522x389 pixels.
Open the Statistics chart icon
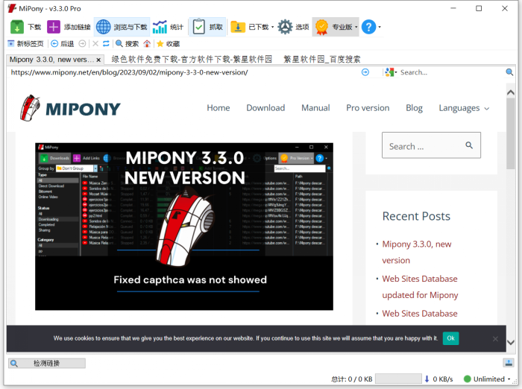pyautogui.click(x=160, y=27)
